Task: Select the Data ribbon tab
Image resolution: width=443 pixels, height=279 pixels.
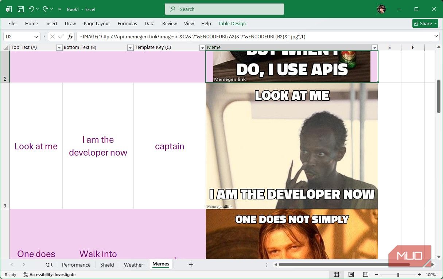Action: [x=149, y=23]
